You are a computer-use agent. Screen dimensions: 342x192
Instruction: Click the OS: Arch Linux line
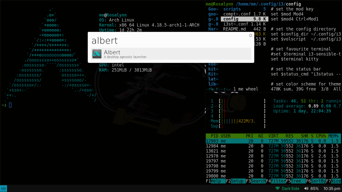(x=117, y=20)
